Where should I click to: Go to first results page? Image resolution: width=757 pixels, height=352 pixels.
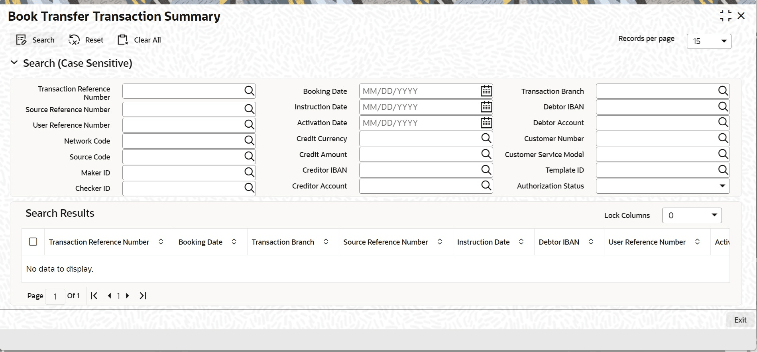(x=94, y=296)
